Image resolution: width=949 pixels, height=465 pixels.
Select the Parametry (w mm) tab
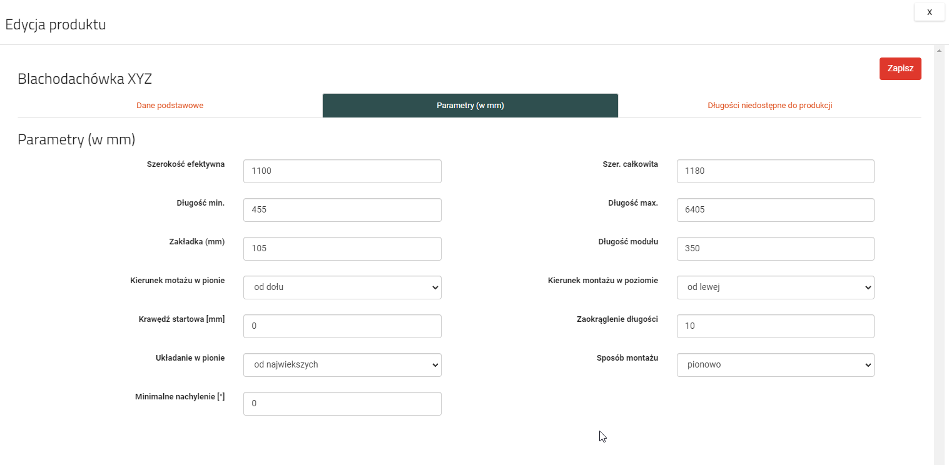pos(470,106)
